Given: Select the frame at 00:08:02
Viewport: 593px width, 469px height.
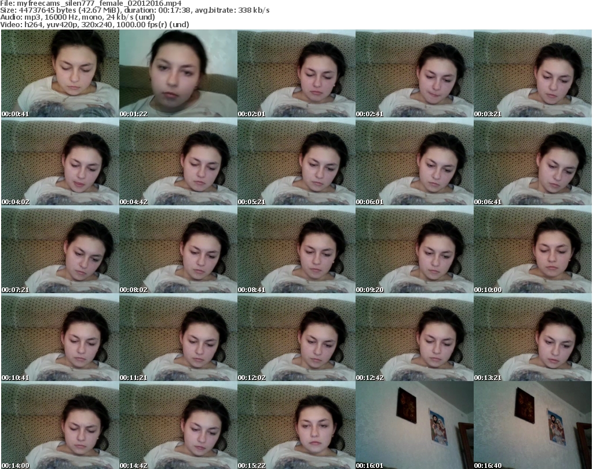Looking at the screenshot, I should (x=178, y=250).
